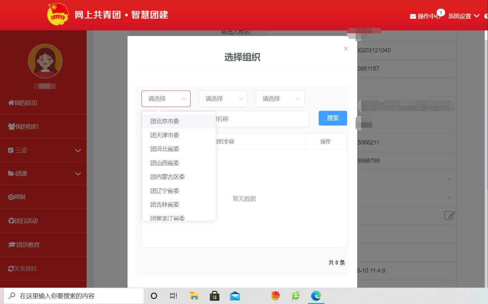Launch Microsoft Store from the taskbar
488x304 pixels.
(x=215, y=296)
